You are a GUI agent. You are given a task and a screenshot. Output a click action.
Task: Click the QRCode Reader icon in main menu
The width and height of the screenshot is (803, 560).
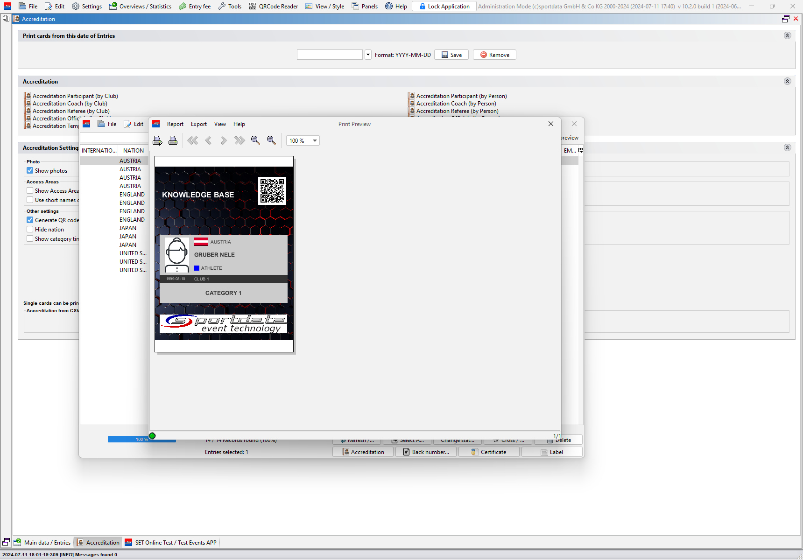tap(253, 6)
